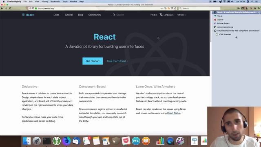Open the View menu
The height and width of the screenshot is (147, 261).
(37, 2)
